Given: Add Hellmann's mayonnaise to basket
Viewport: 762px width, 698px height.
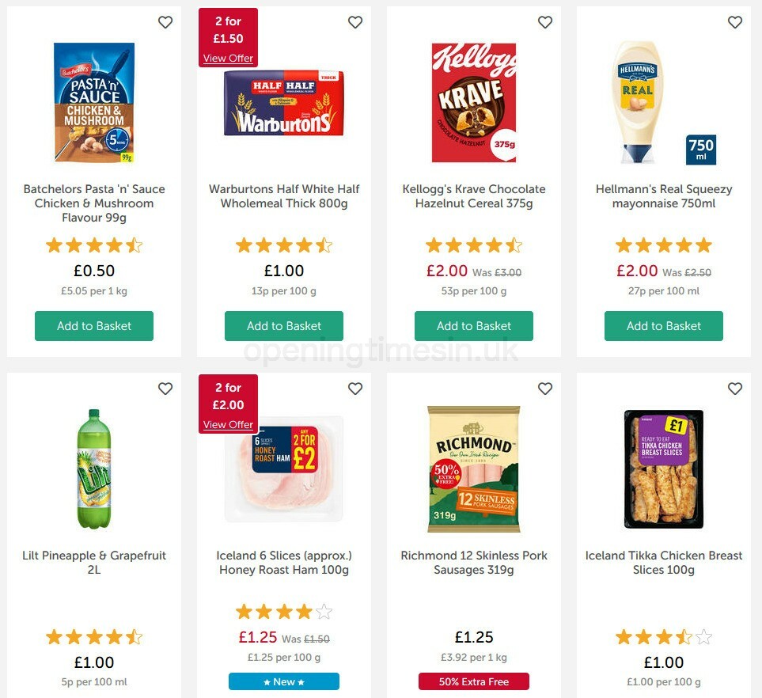Looking at the screenshot, I should point(664,326).
